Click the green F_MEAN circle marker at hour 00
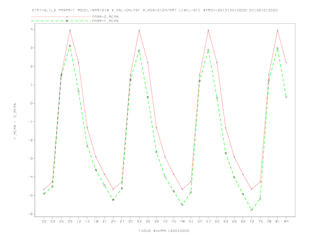 (x=44, y=193)
